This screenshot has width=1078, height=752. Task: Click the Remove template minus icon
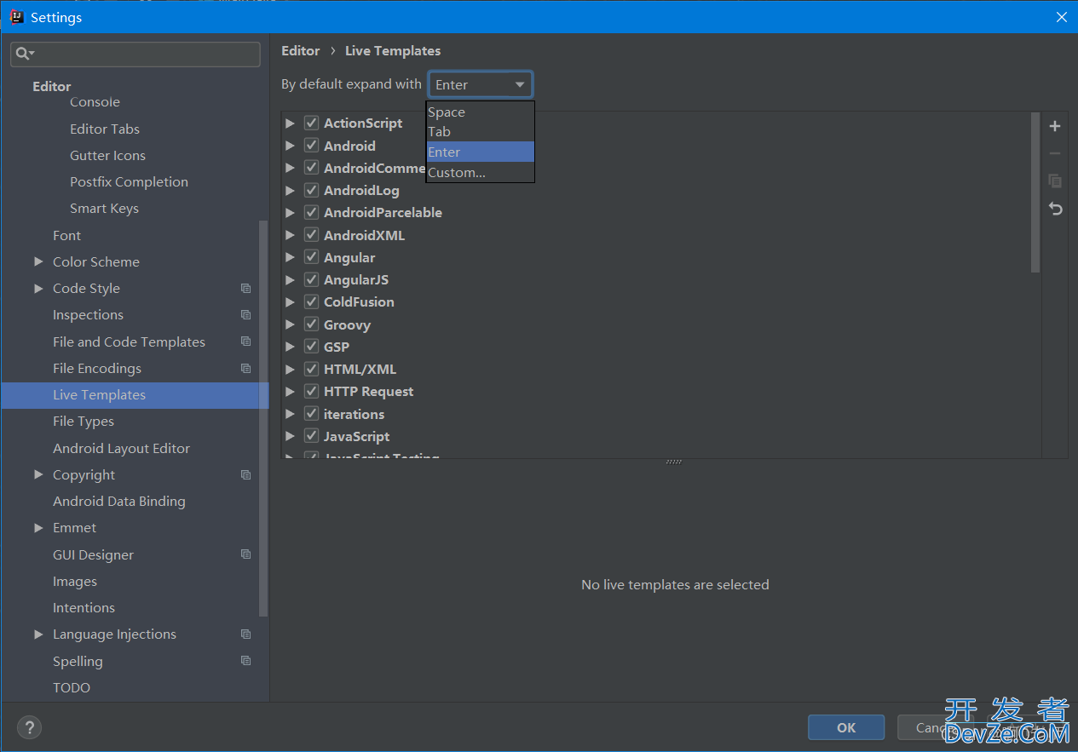[x=1055, y=153]
